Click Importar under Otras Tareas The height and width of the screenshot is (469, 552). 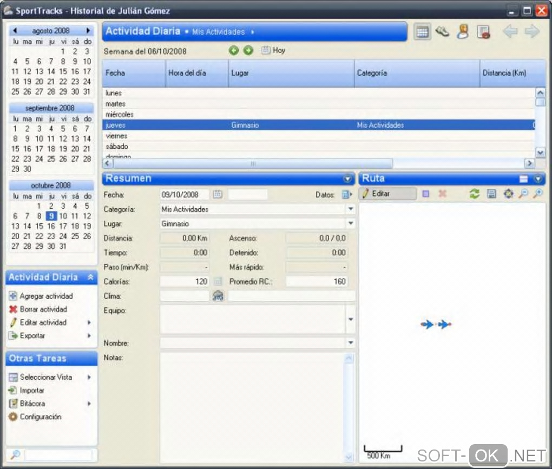pos(27,391)
